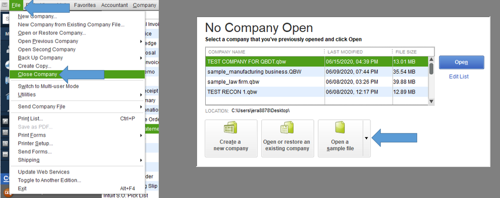Select the highlighted Close Company entry
The width and height of the screenshot is (500, 198).
pos(77,74)
